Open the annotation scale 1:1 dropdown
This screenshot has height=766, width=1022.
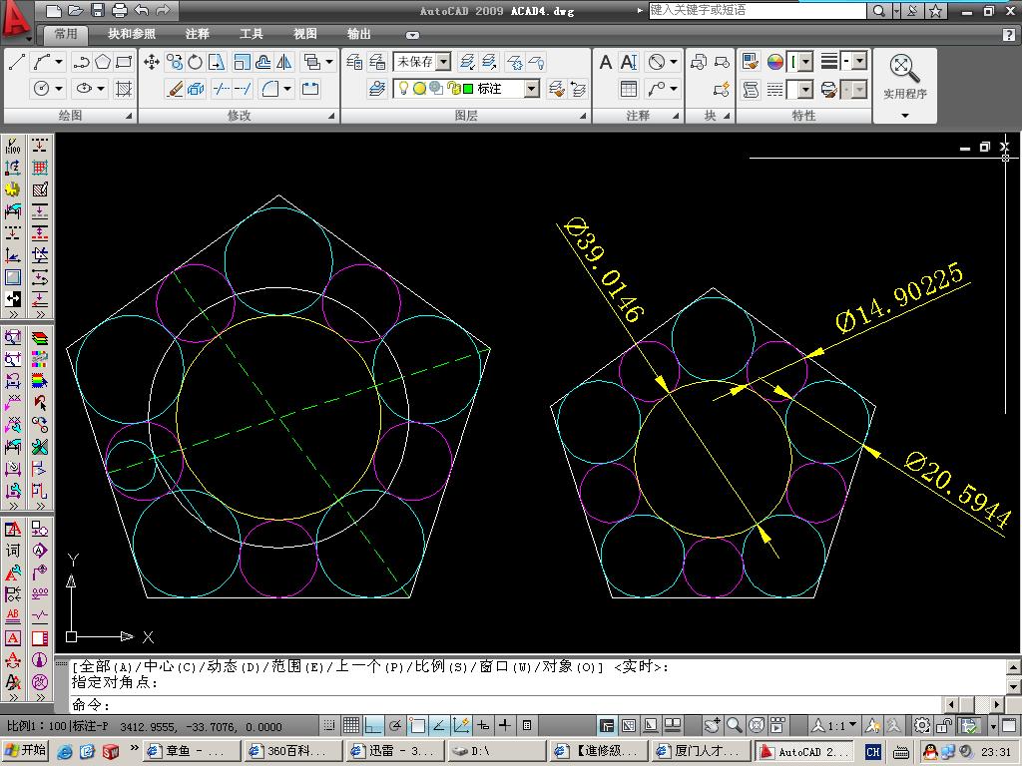(833, 725)
